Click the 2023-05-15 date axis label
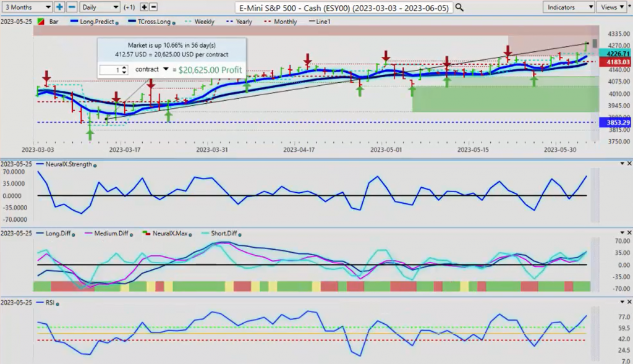This screenshot has width=633, height=364. point(473,150)
